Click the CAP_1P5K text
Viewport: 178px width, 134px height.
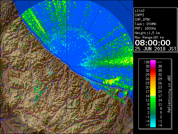pos(142,20)
